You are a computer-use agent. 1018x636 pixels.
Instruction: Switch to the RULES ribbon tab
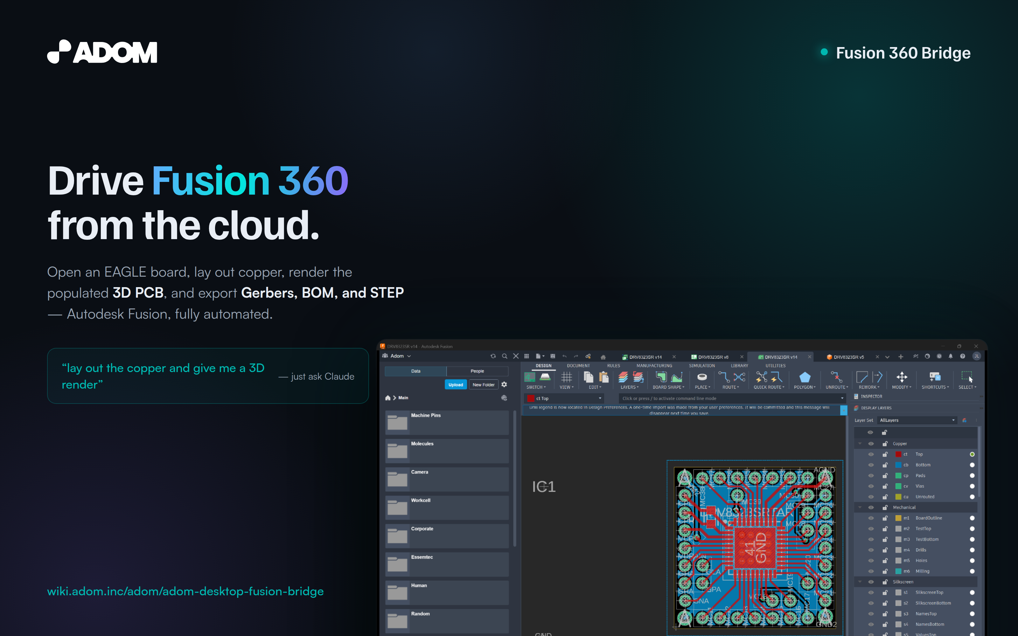[613, 366]
